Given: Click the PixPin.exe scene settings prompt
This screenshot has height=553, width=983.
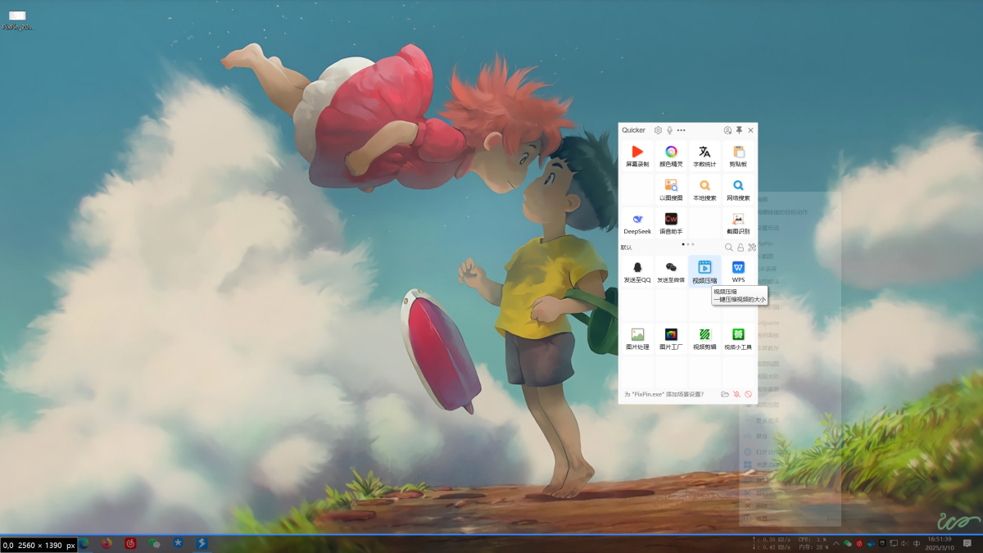Looking at the screenshot, I should [x=664, y=394].
